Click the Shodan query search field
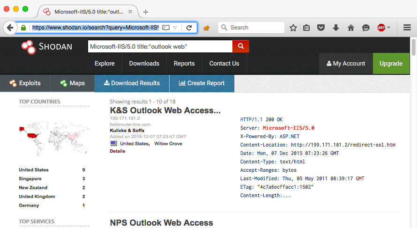417x228 pixels. pyautogui.click(x=160, y=46)
